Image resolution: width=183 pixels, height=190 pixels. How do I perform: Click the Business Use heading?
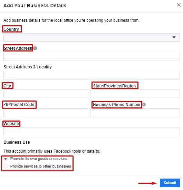point(17,142)
